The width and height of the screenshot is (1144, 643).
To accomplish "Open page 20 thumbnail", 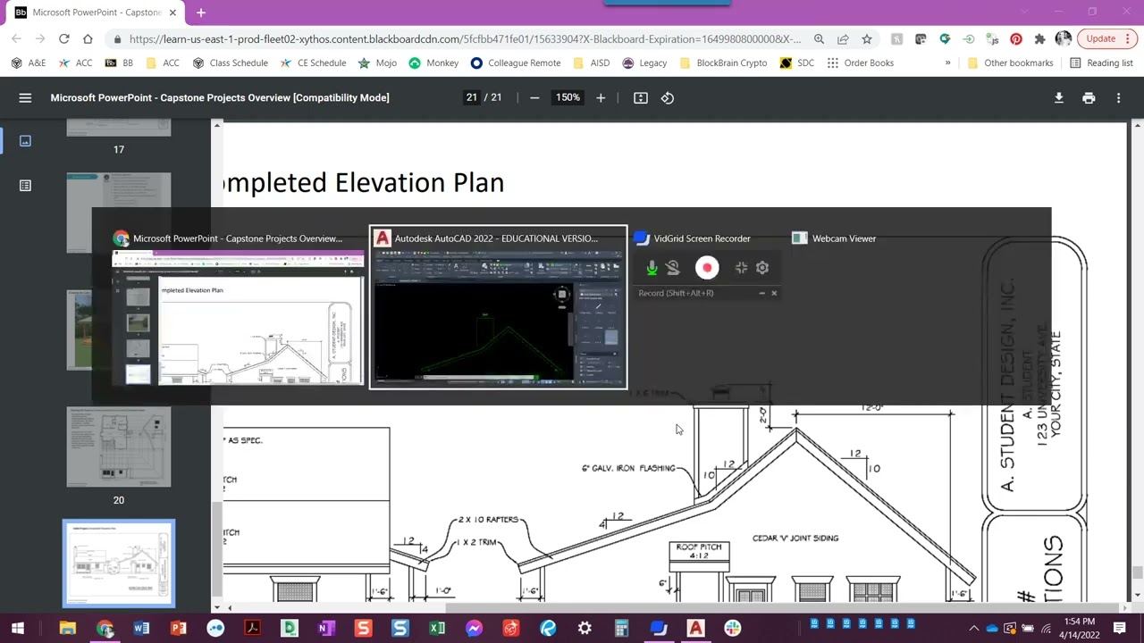I will click(119, 447).
